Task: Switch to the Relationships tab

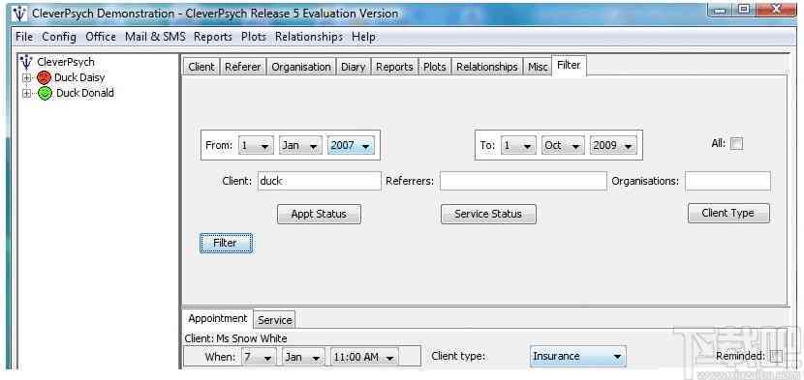Action: pyautogui.click(x=487, y=67)
